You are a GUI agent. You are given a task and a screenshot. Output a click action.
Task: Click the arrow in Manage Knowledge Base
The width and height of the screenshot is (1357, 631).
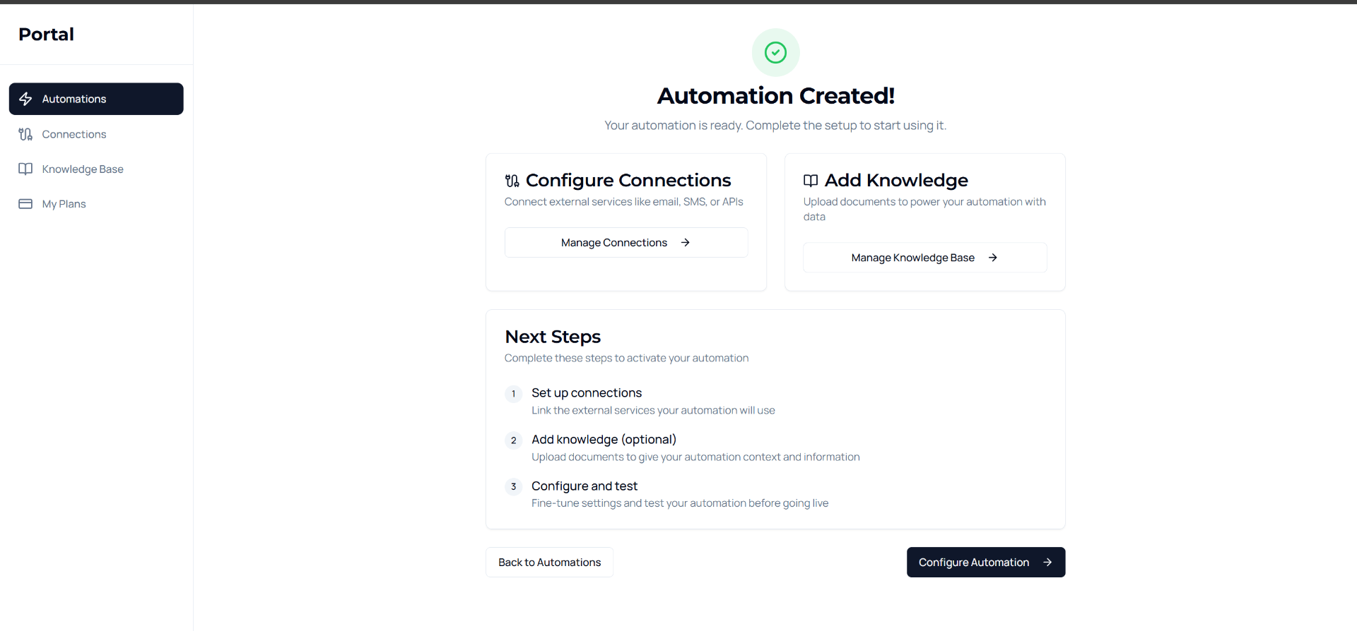tap(992, 258)
